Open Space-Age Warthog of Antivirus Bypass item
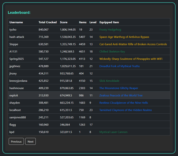 (x=124, y=37)
